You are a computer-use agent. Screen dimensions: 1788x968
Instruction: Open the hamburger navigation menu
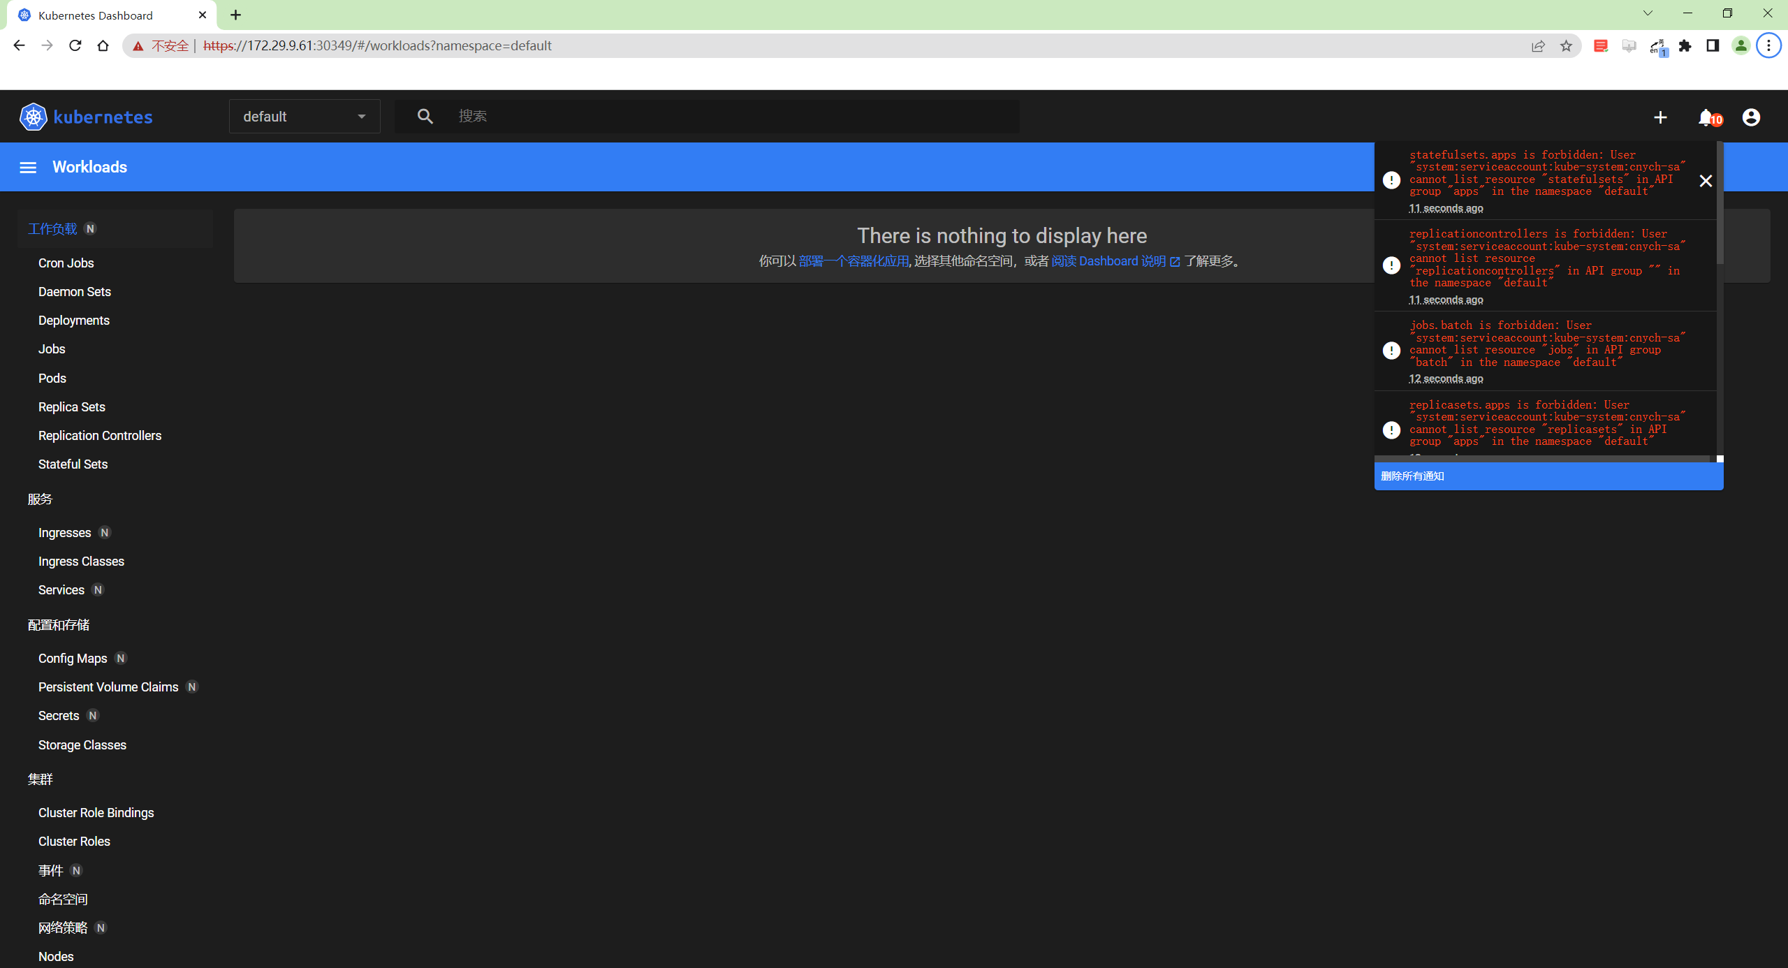point(28,168)
